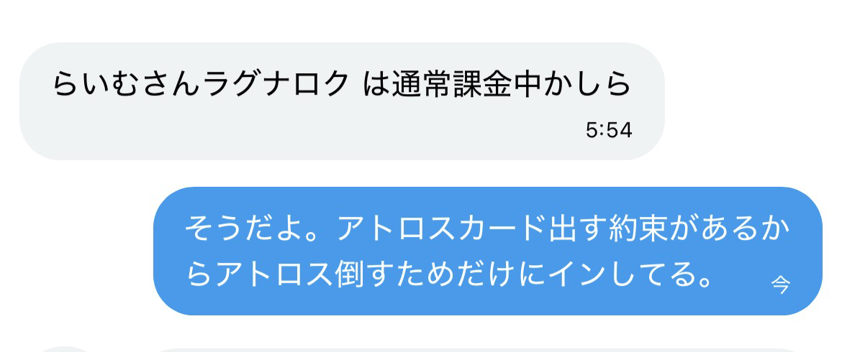Click かしら at end of gray message
The height and width of the screenshot is (352, 842).
[x=585, y=84]
